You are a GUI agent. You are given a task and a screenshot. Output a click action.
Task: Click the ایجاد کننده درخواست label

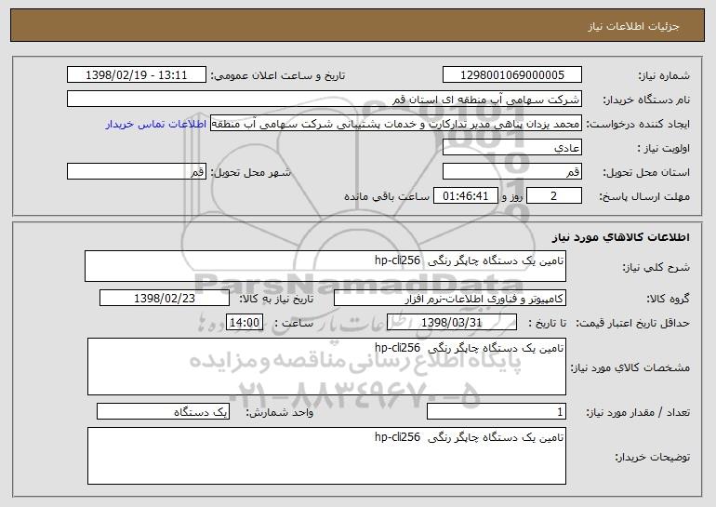(x=638, y=125)
